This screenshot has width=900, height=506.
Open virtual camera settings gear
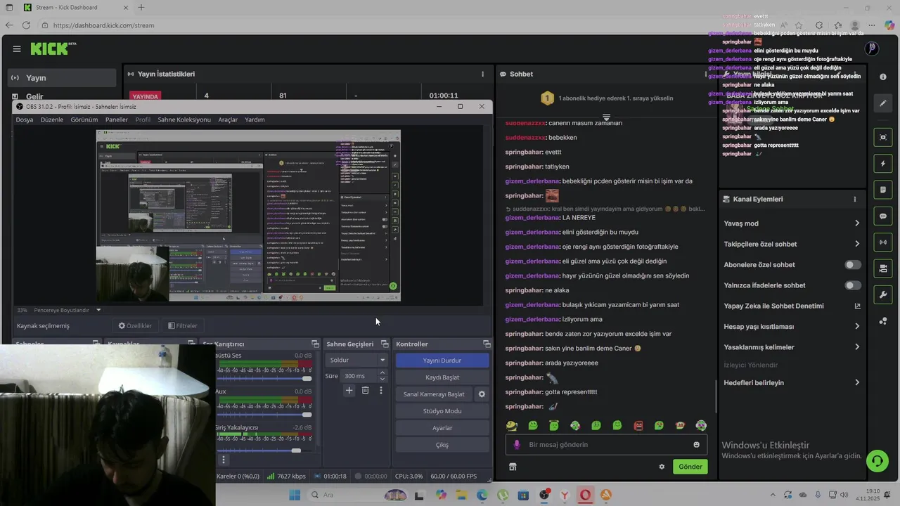pyautogui.click(x=482, y=394)
